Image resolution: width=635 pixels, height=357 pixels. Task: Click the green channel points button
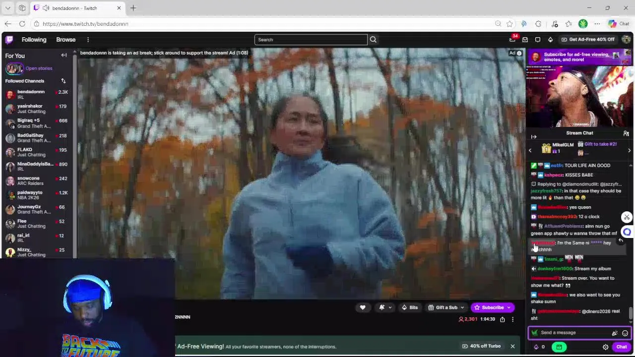click(x=559, y=347)
